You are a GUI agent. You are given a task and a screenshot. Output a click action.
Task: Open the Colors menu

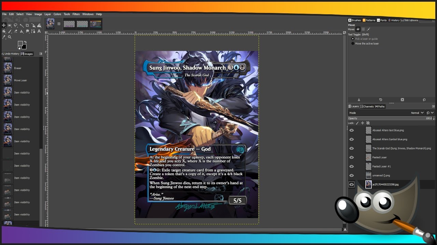tap(57, 14)
